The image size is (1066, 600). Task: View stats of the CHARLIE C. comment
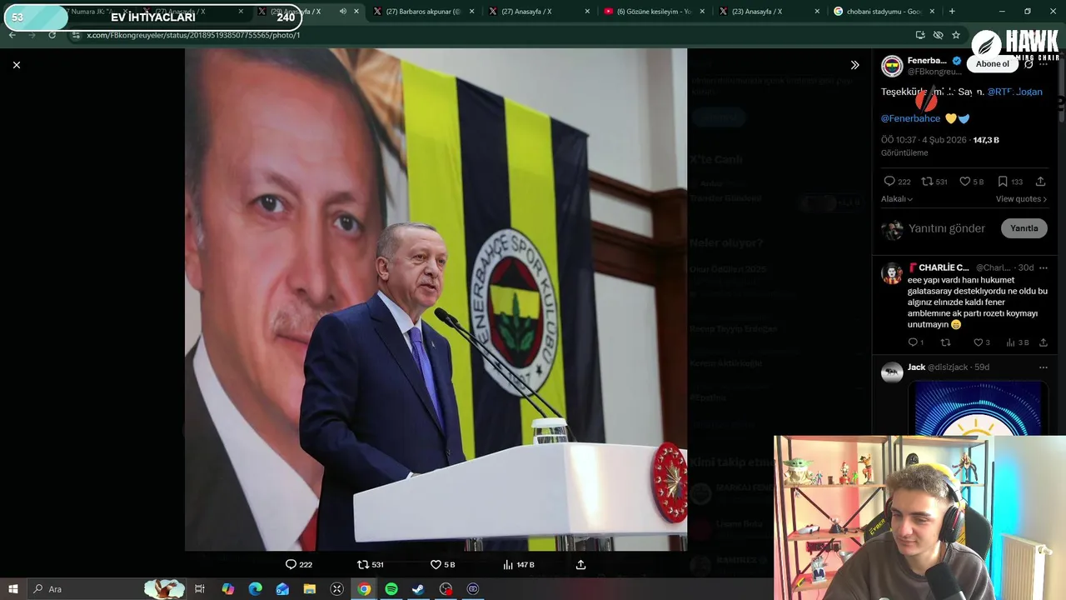(1017, 342)
